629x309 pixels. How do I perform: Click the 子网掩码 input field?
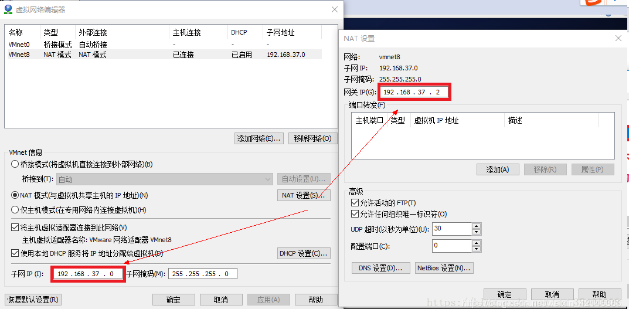pyautogui.click(x=203, y=274)
